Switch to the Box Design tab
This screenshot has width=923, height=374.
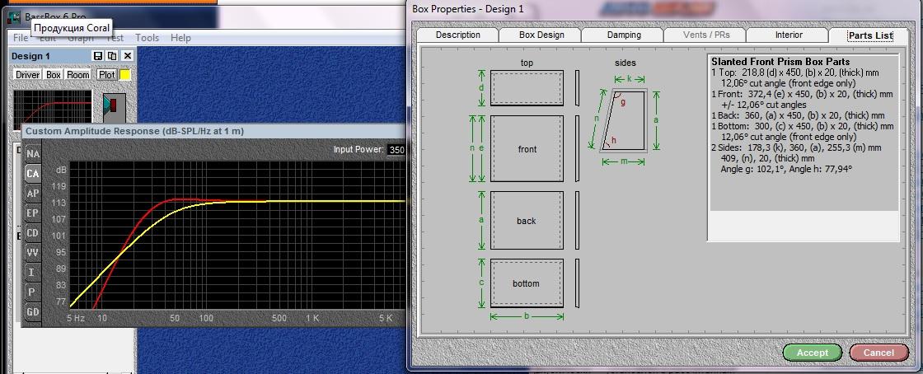(x=541, y=35)
